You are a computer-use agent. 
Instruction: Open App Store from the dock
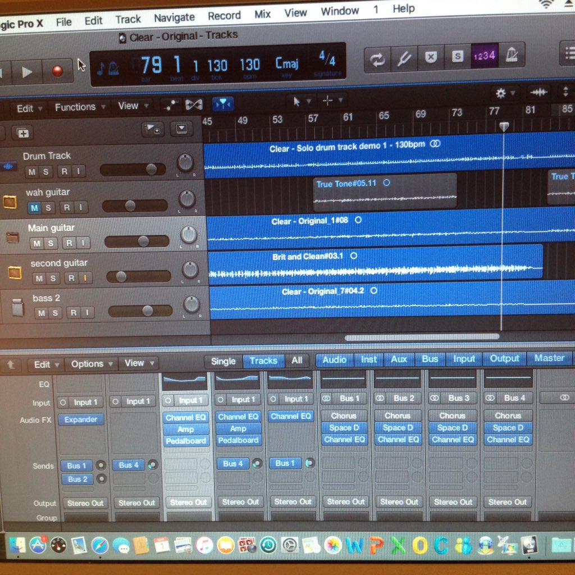point(38,545)
